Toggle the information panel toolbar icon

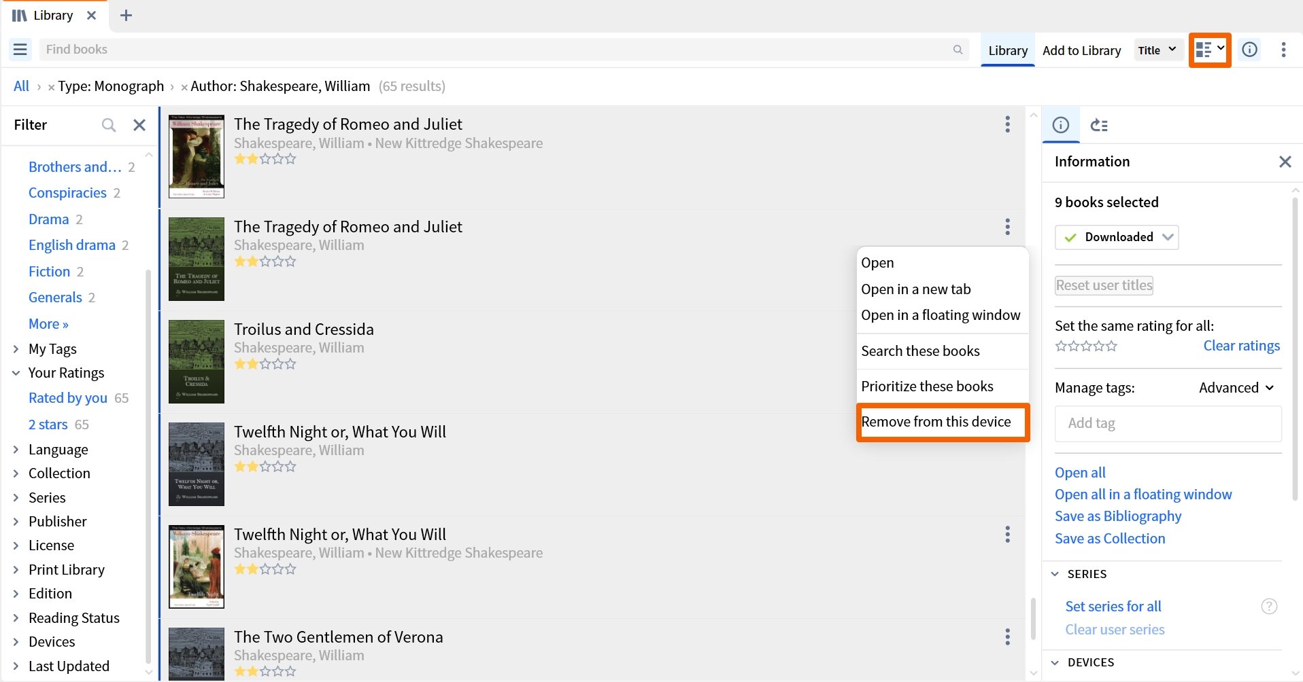tap(1250, 50)
